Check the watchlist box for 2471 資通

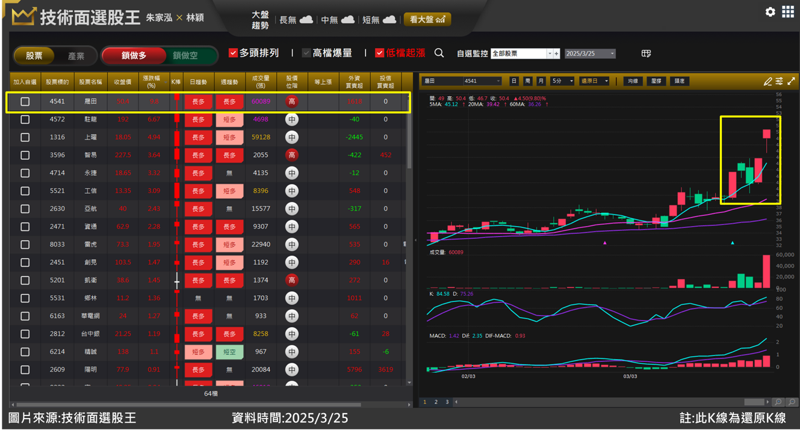[x=25, y=227]
